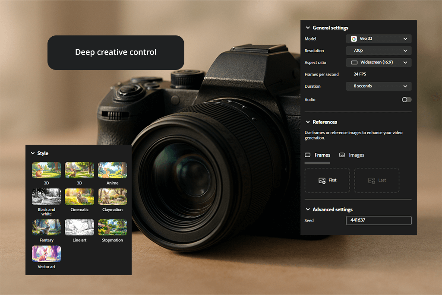
Task: Toggle the Audio switch on
Action: coord(407,99)
